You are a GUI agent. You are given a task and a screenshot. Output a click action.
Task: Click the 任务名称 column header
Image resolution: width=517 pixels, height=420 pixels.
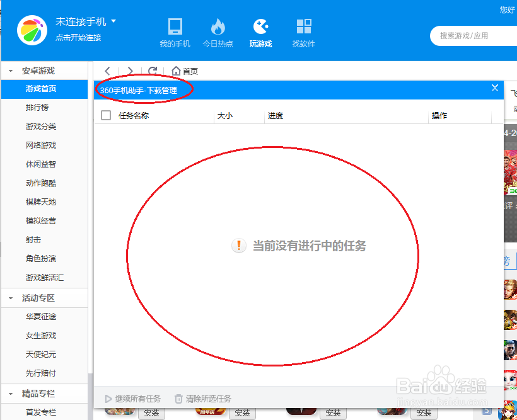134,116
